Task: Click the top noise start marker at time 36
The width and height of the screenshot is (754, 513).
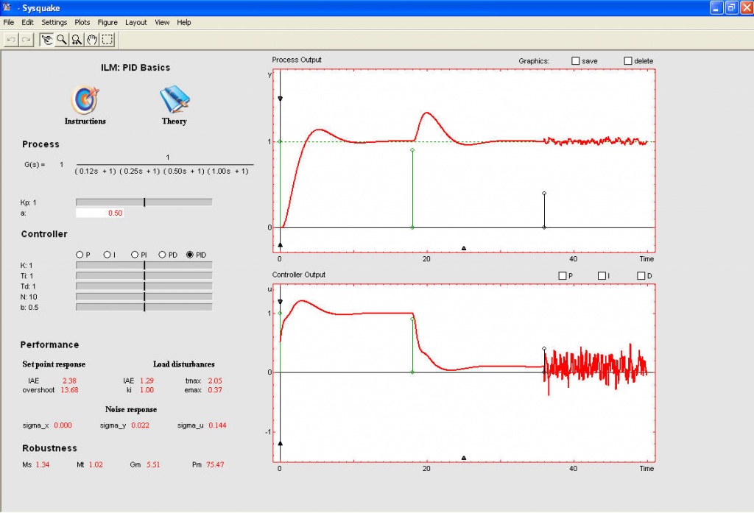Action: pyautogui.click(x=544, y=194)
